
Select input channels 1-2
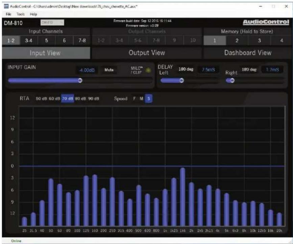[11, 40]
